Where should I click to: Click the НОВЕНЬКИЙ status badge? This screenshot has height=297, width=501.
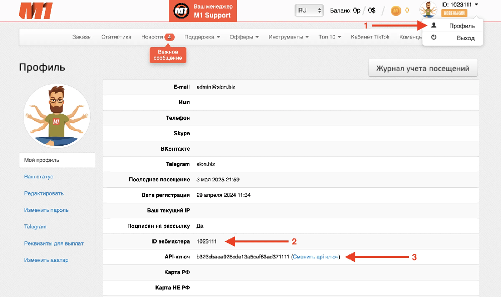click(454, 13)
